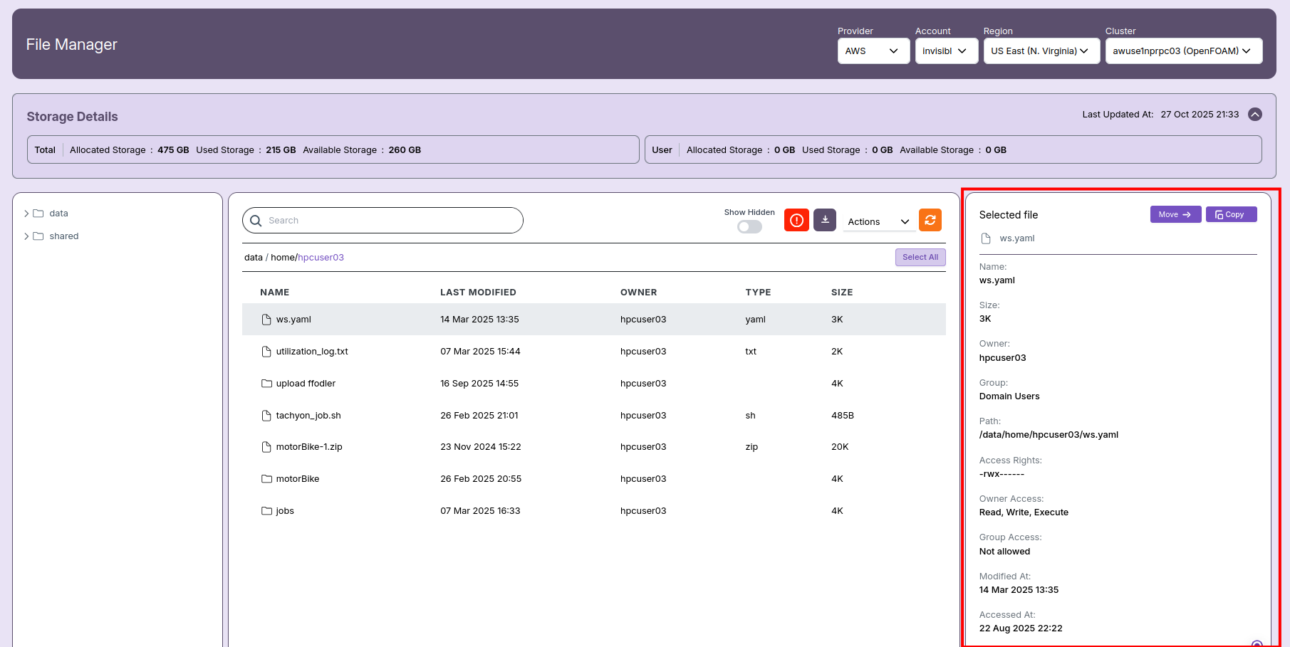The width and height of the screenshot is (1290, 647).
Task: Click data segment in breadcrumb path
Action: pyautogui.click(x=254, y=258)
